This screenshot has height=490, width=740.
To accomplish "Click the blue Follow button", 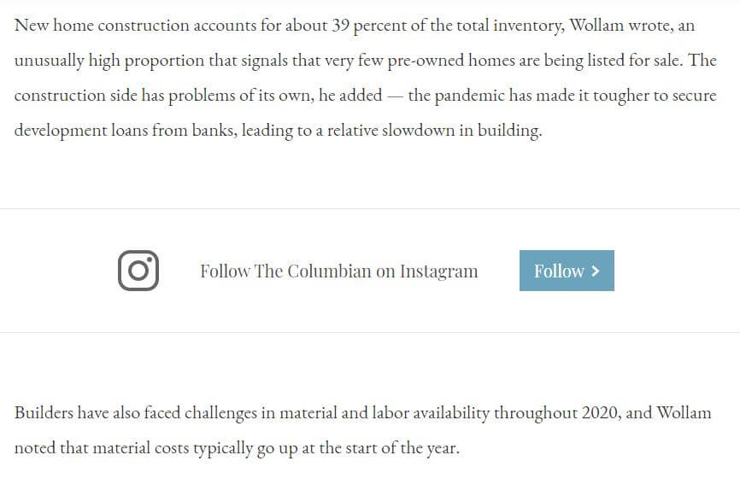I will pyautogui.click(x=567, y=271).
